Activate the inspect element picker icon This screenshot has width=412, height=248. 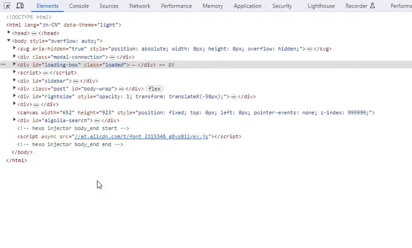(7, 6)
